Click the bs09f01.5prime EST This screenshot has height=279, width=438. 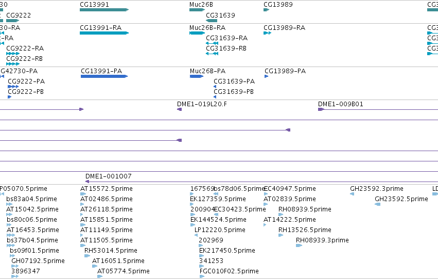(x=12, y=256)
